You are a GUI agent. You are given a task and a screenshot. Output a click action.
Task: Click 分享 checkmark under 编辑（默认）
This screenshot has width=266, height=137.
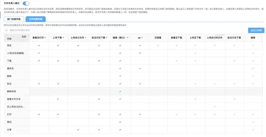point(120,130)
